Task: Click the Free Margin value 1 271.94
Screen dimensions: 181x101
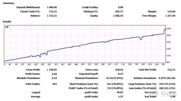Action: click(x=169, y=16)
